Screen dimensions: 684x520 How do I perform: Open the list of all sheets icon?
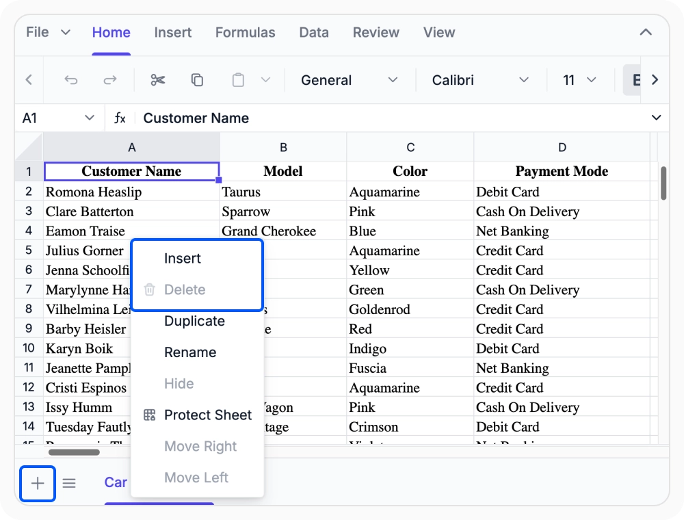tap(69, 483)
